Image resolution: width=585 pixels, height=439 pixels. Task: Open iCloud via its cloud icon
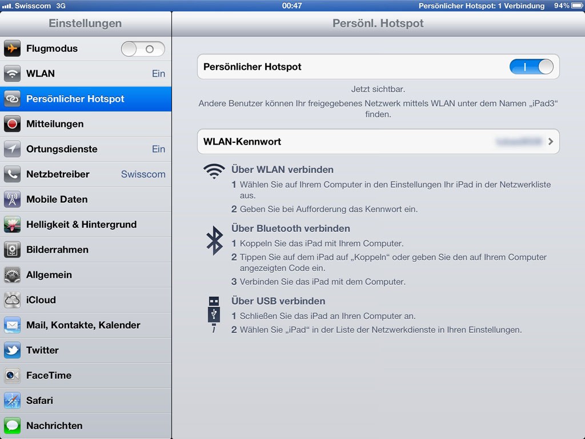point(12,300)
